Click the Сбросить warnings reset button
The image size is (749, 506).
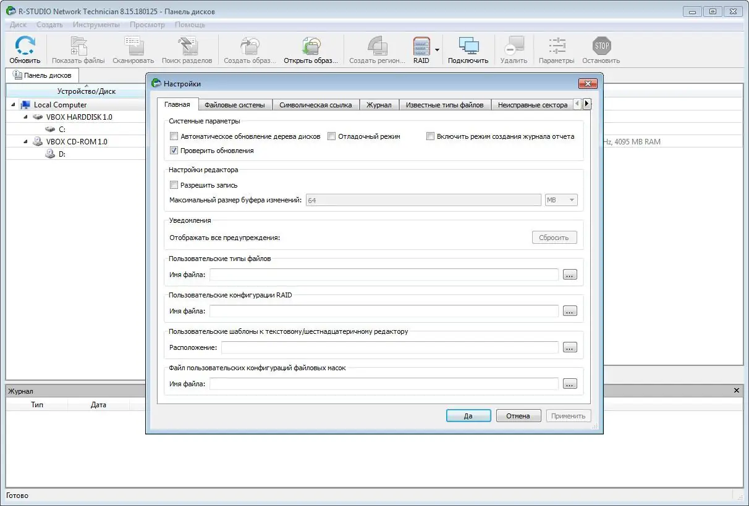pyautogui.click(x=554, y=238)
